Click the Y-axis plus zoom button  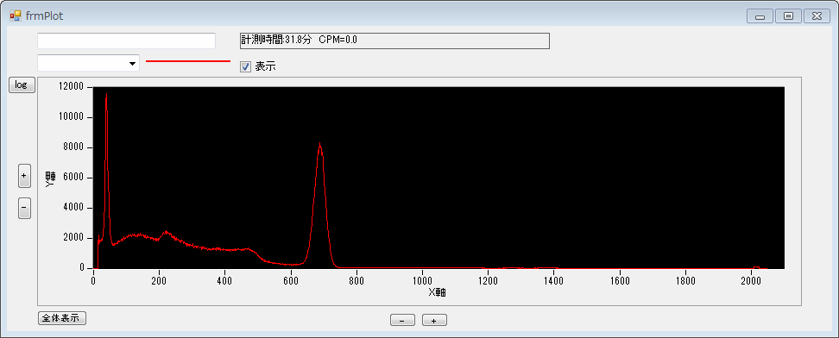25,175
